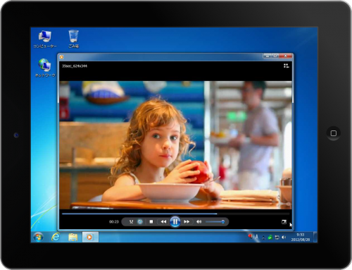Open the taskbar clock and date
This screenshot has height=270, width=352.
(x=301, y=238)
